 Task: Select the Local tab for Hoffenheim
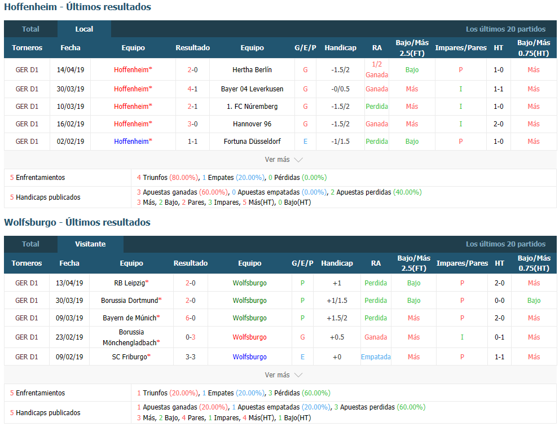point(84,29)
